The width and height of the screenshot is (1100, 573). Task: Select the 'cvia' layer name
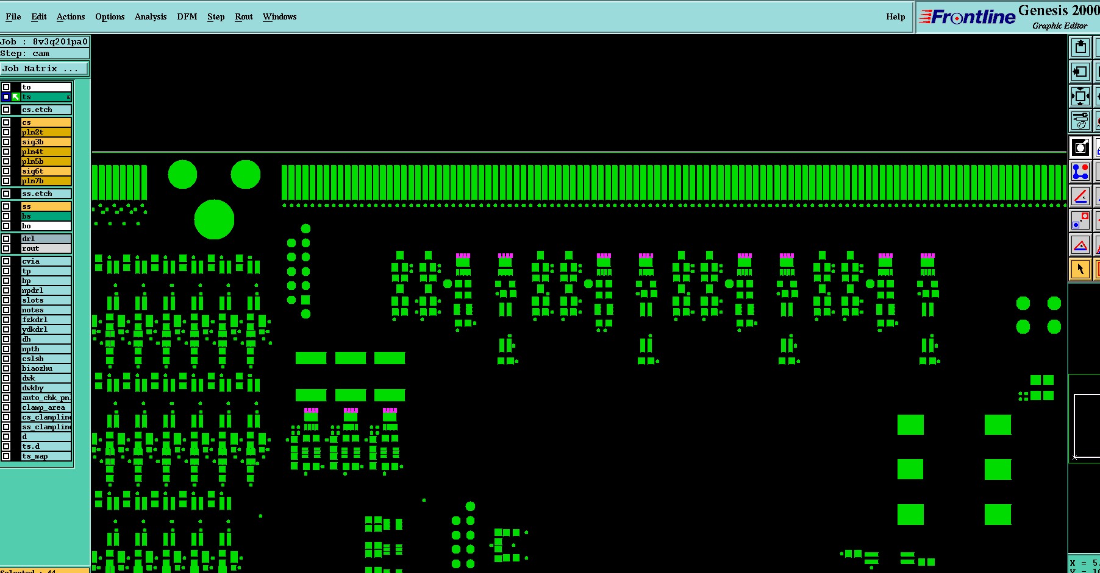click(46, 261)
